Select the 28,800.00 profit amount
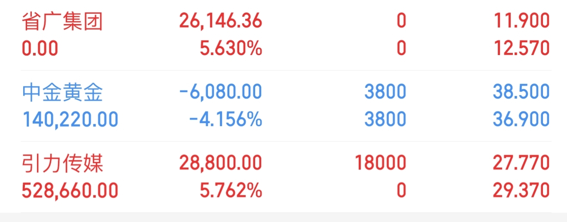This screenshot has height=222, width=567. 221,163
